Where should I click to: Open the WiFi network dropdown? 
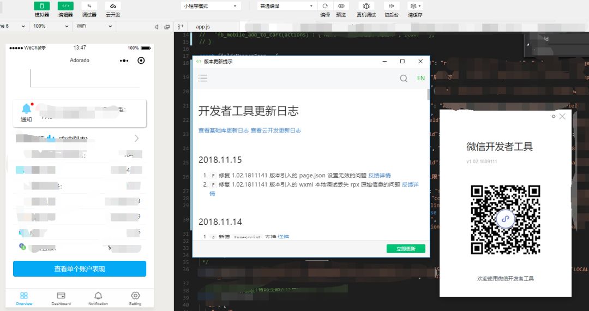(x=94, y=26)
